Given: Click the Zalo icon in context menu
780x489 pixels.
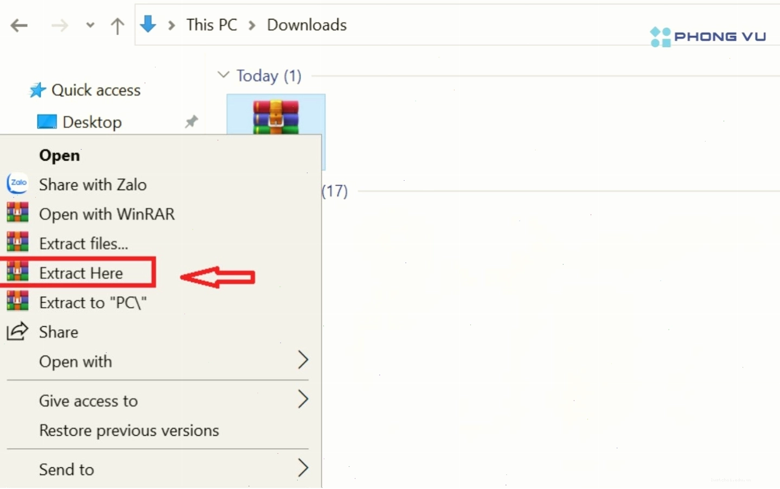Looking at the screenshot, I should 17,183.
